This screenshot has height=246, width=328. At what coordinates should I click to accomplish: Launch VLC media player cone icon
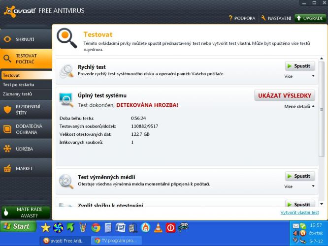[158, 228]
